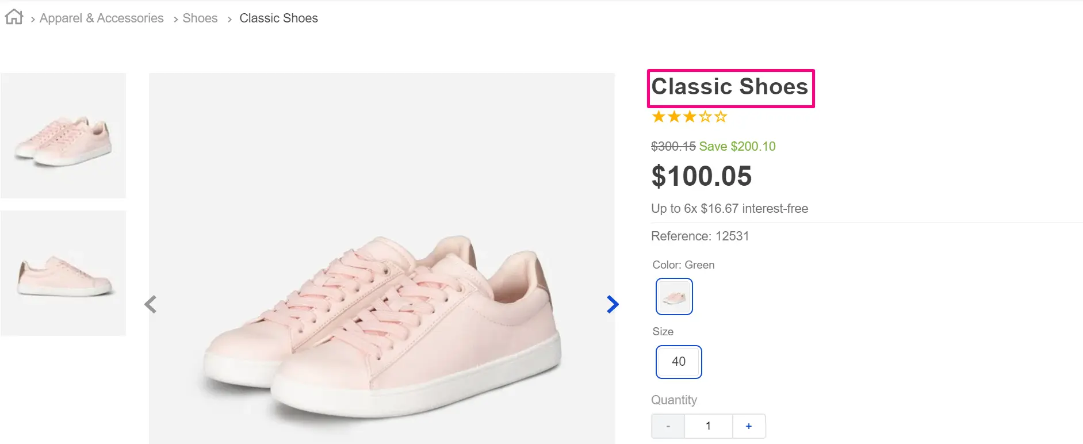Screen dimensions: 1083x444
Task: Show next product image arrow
Action: pyautogui.click(x=613, y=304)
